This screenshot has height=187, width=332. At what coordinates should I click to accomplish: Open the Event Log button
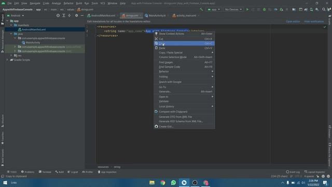tap(293, 172)
